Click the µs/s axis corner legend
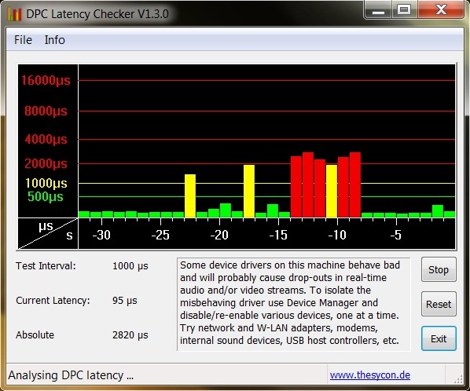The height and width of the screenshot is (391, 470). (48, 233)
